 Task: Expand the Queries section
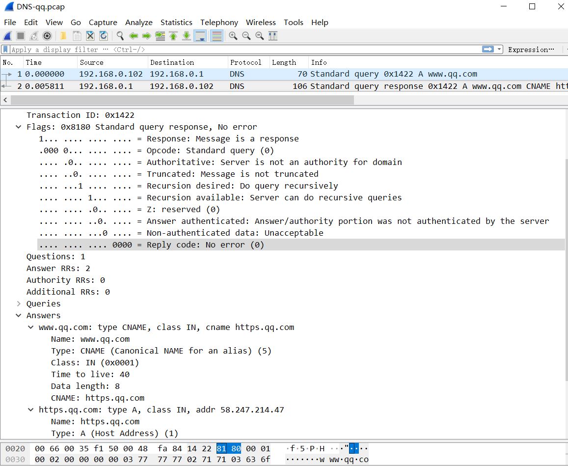[x=19, y=303]
